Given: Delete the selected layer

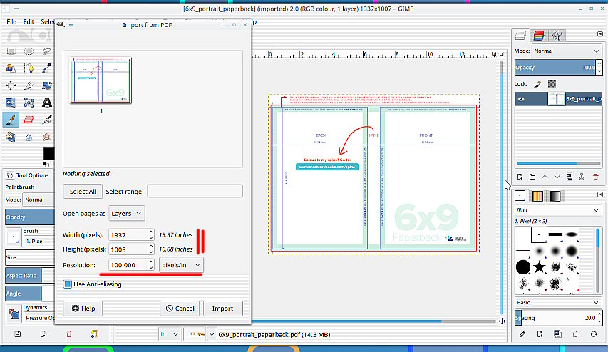Looking at the screenshot, I should pos(596,177).
